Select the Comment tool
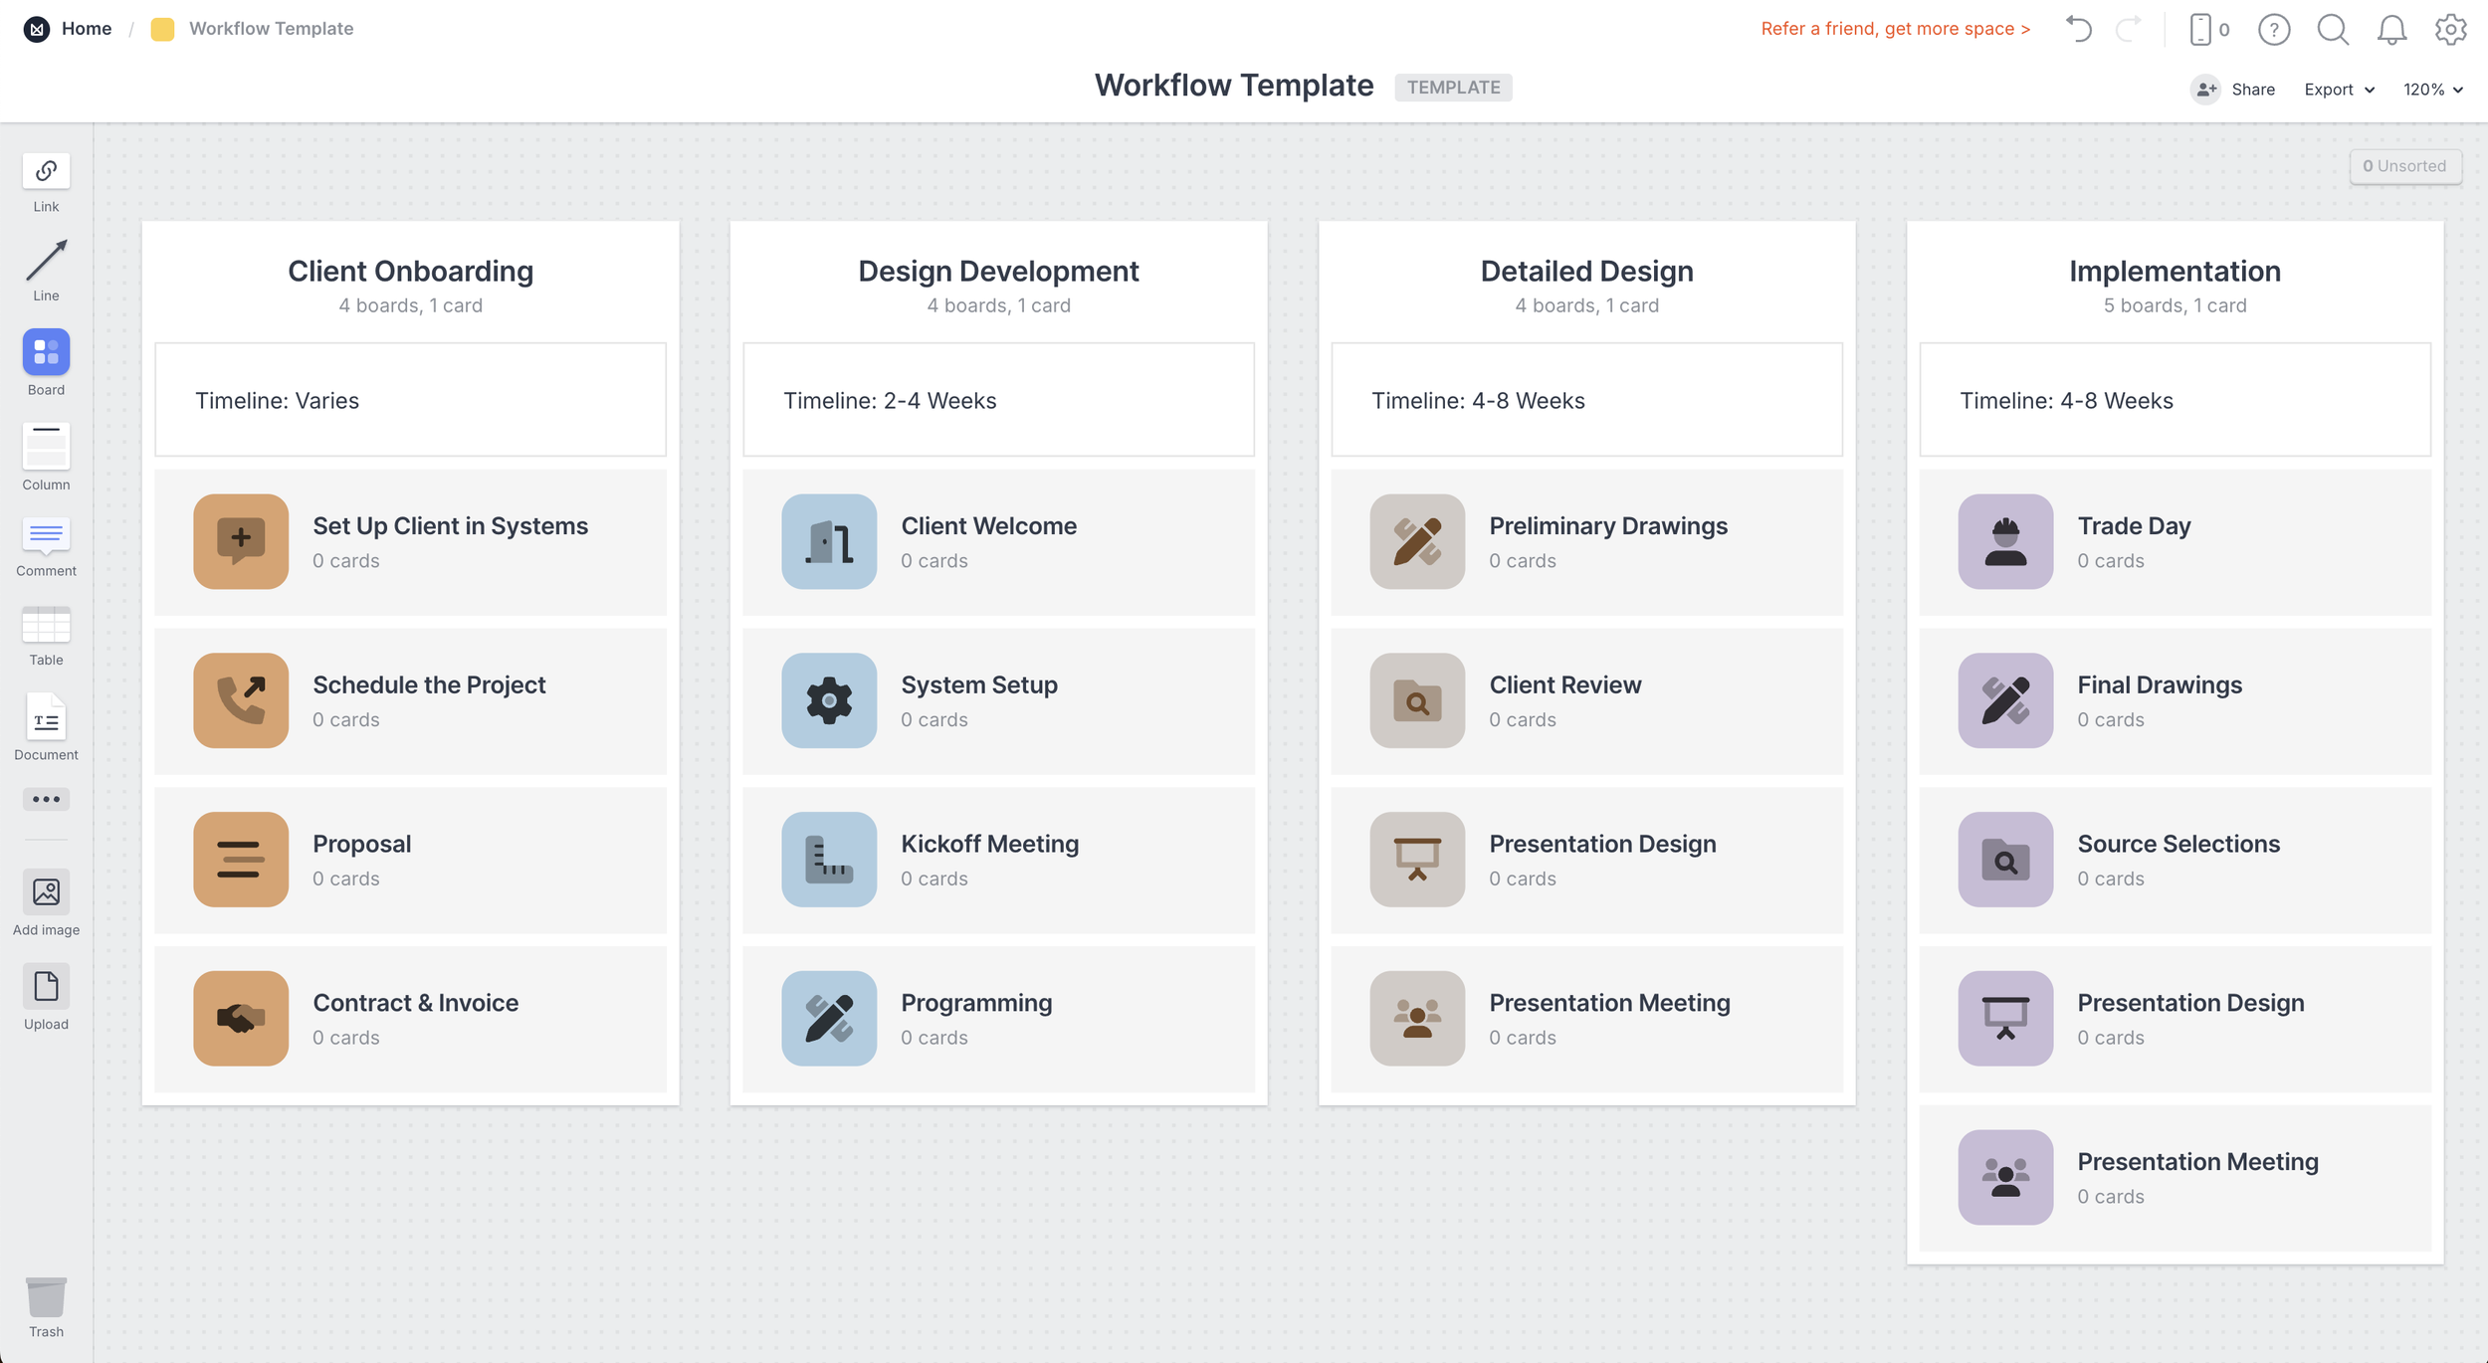Viewport: 2488px width, 1363px height. (x=46, y=537)
